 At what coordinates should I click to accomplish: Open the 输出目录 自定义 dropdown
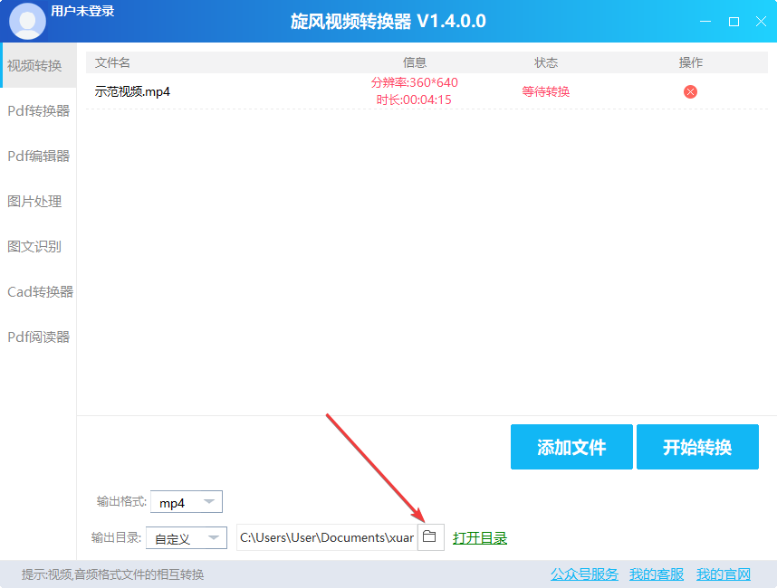point(187,537)
